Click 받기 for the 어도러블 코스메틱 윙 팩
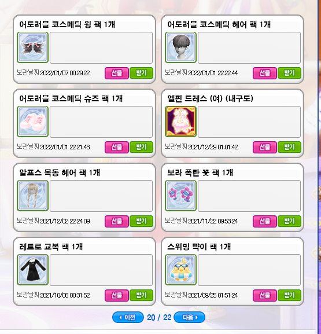 pyautogui.click(x=141, y=73)
